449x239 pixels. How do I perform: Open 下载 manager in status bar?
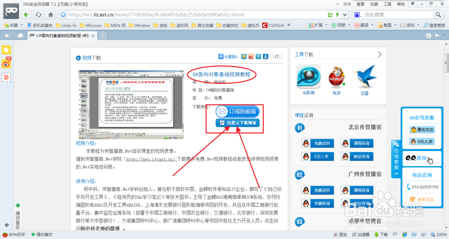pos(381,235)
